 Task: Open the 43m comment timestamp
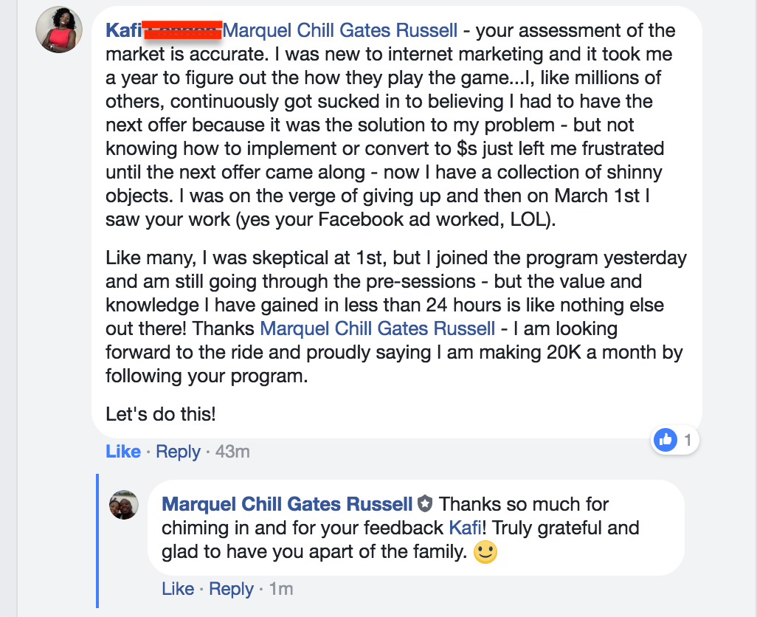point(232,452)
